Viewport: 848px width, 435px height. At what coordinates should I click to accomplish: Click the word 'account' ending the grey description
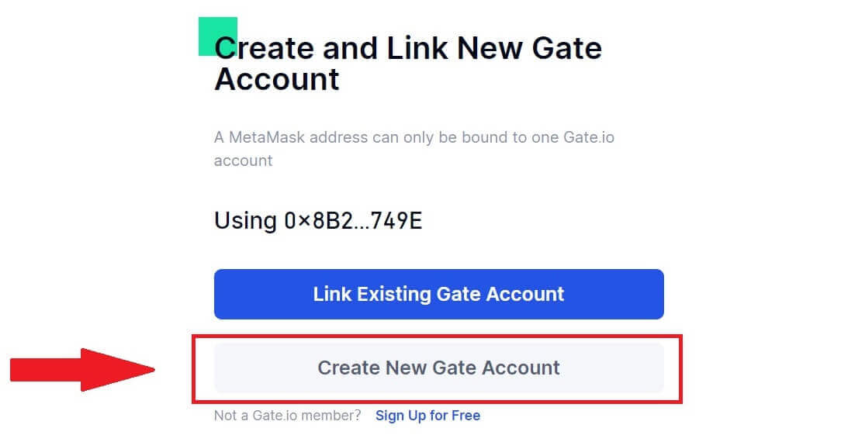243,161
